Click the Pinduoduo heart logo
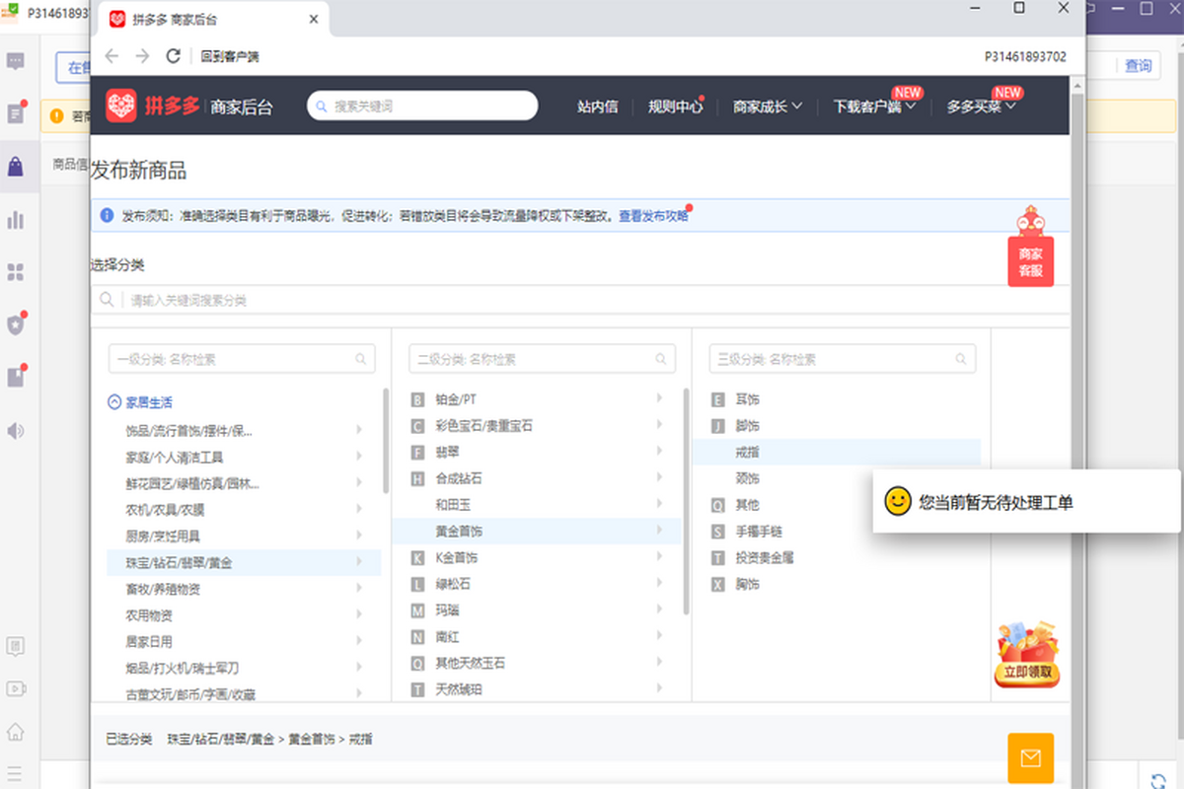The image size is (1184, 789). tap(121, 106)
